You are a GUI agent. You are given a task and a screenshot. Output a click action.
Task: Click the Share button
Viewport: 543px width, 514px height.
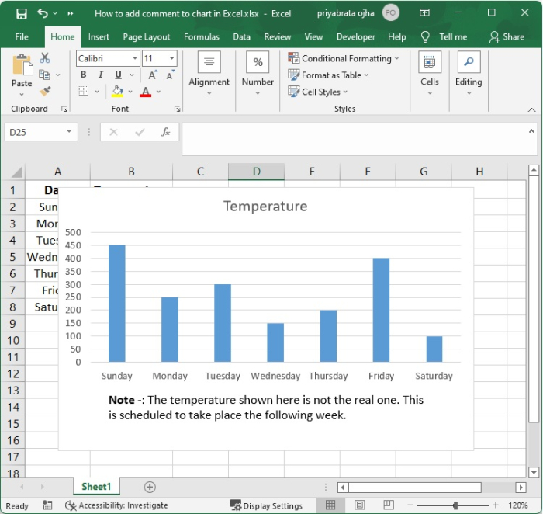[x=507, y=36]
